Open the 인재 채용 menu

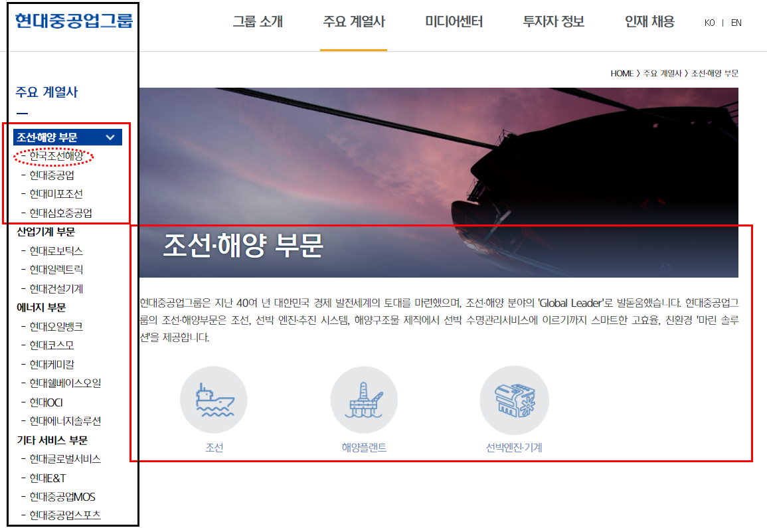pyautogui.click(x=649, y=21)
